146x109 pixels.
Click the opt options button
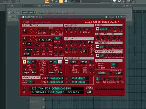(89, 92)
